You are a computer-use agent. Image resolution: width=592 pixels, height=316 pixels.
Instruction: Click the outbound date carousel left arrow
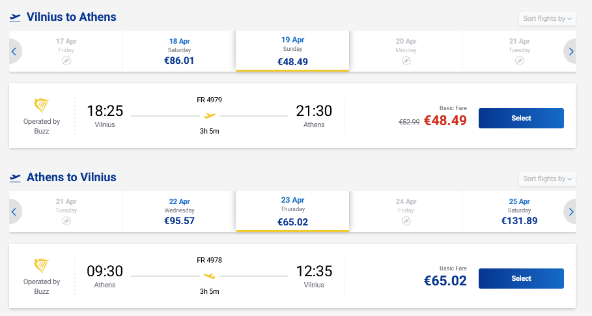coord(14,51)
